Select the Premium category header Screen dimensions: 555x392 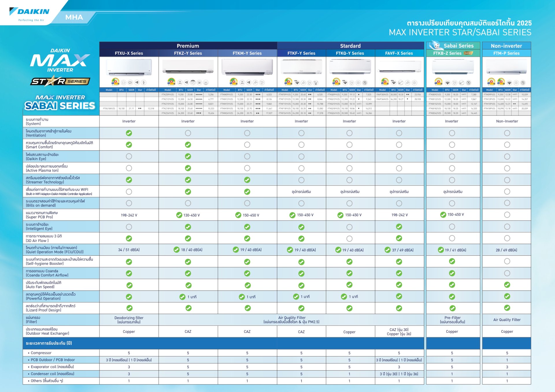188,46
